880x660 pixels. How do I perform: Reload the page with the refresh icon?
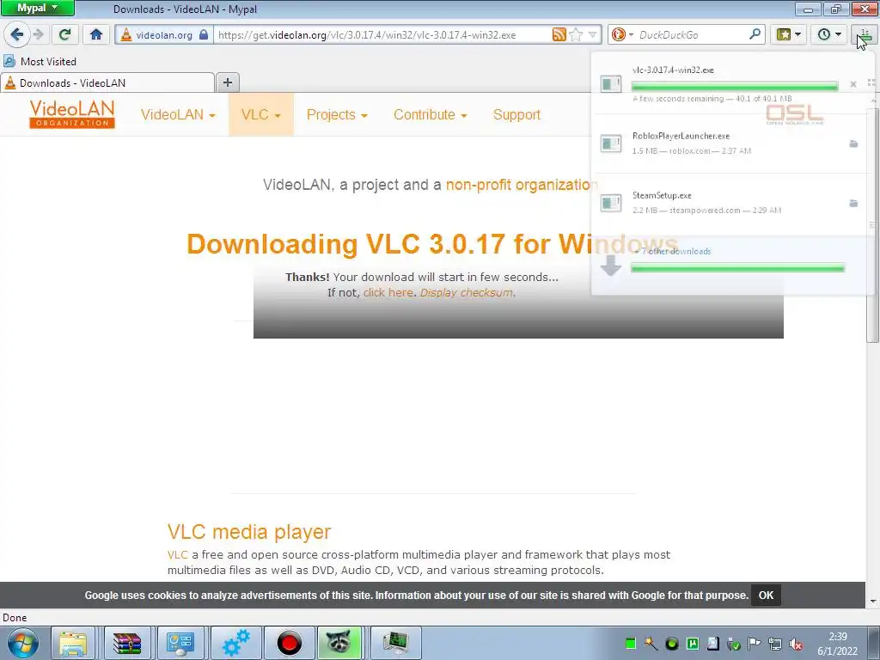(x=64, y=34)
